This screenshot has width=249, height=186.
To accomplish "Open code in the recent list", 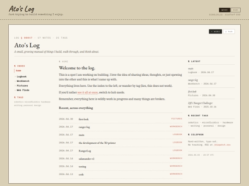I will point(81,175).
